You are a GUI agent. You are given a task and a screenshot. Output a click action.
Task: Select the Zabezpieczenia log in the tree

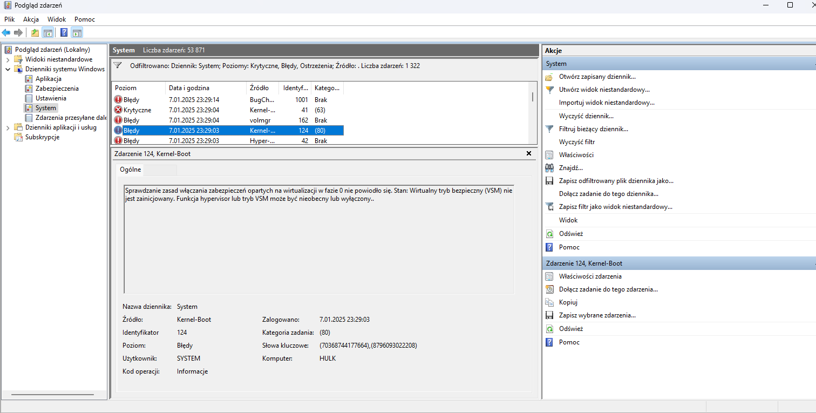(x=57, y=89)
